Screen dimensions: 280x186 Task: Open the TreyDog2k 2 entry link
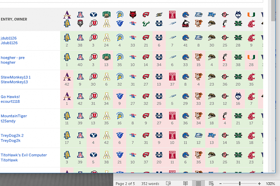[x=12, y=135]
